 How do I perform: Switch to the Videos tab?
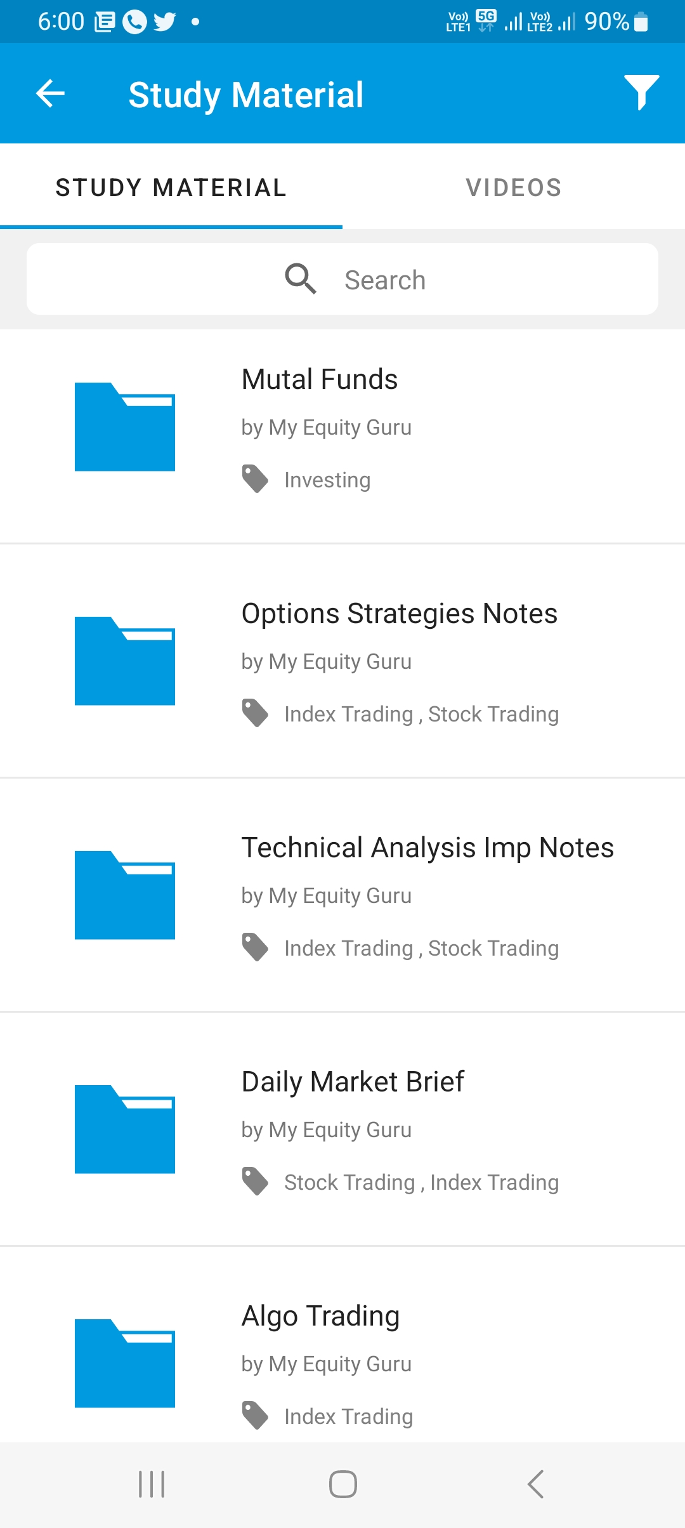point(514,188)
